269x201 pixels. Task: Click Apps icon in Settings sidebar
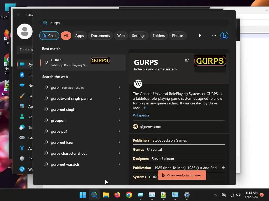[x=22, y=106]
